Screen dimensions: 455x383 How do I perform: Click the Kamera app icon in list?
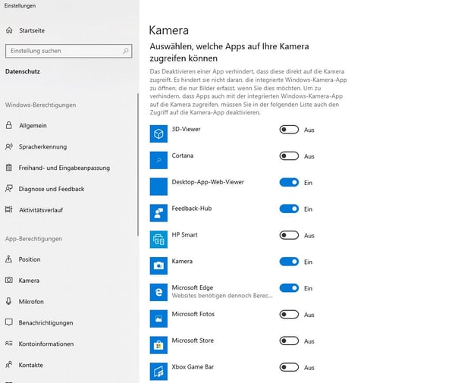(158, 265)
